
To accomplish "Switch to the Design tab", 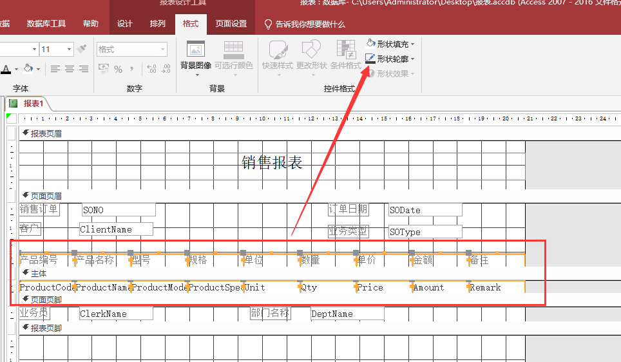I will pyautogui.click(x=125, y=24).
